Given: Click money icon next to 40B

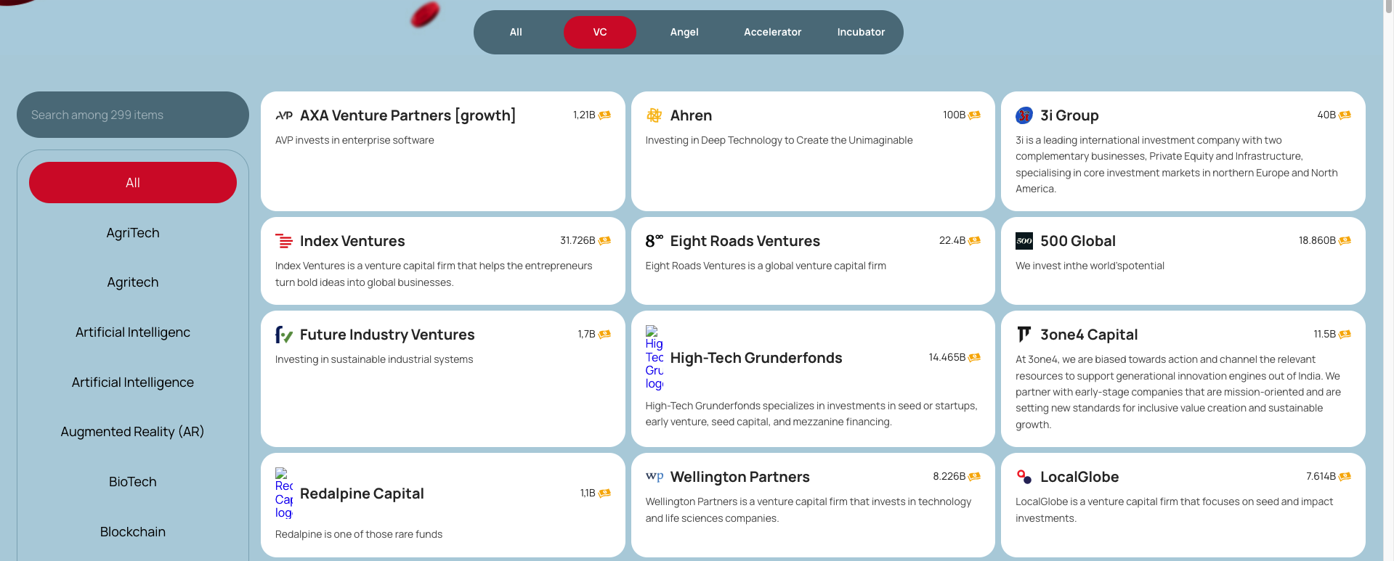Looking at the screenshot, I should [1345, 115].
